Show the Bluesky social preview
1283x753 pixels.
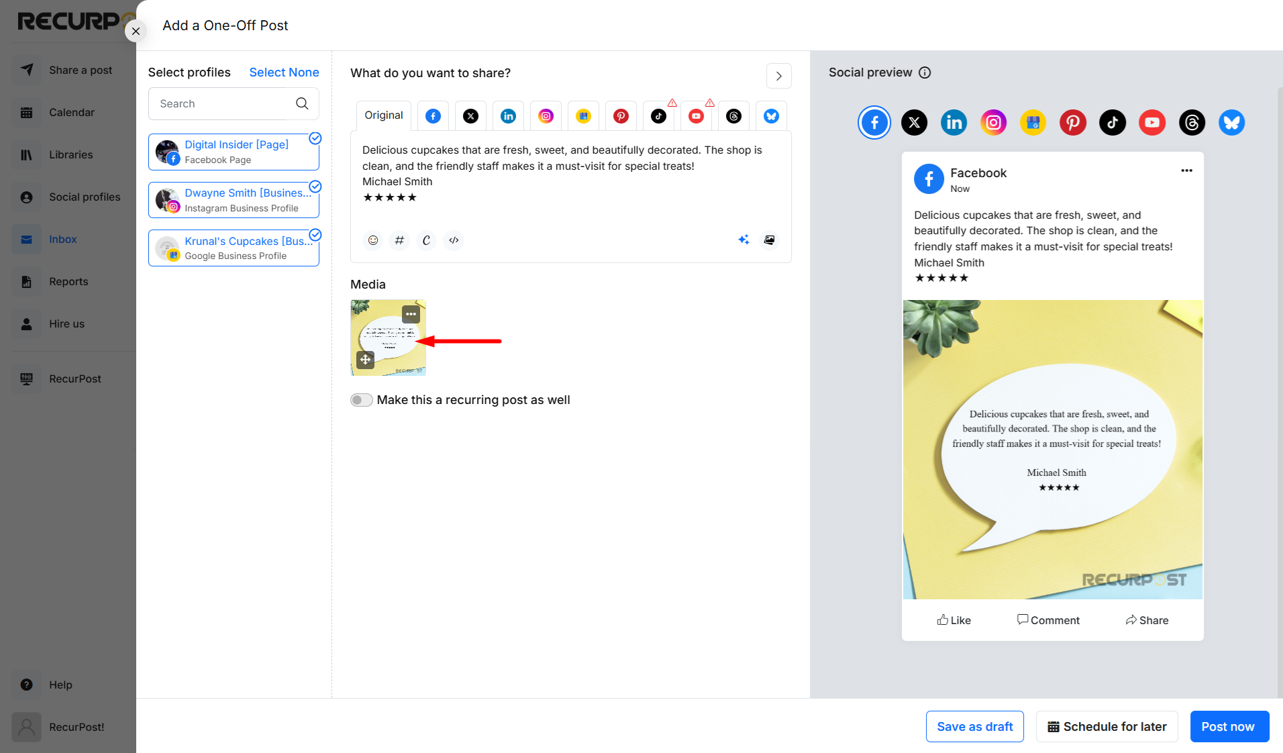point(1231,123)
